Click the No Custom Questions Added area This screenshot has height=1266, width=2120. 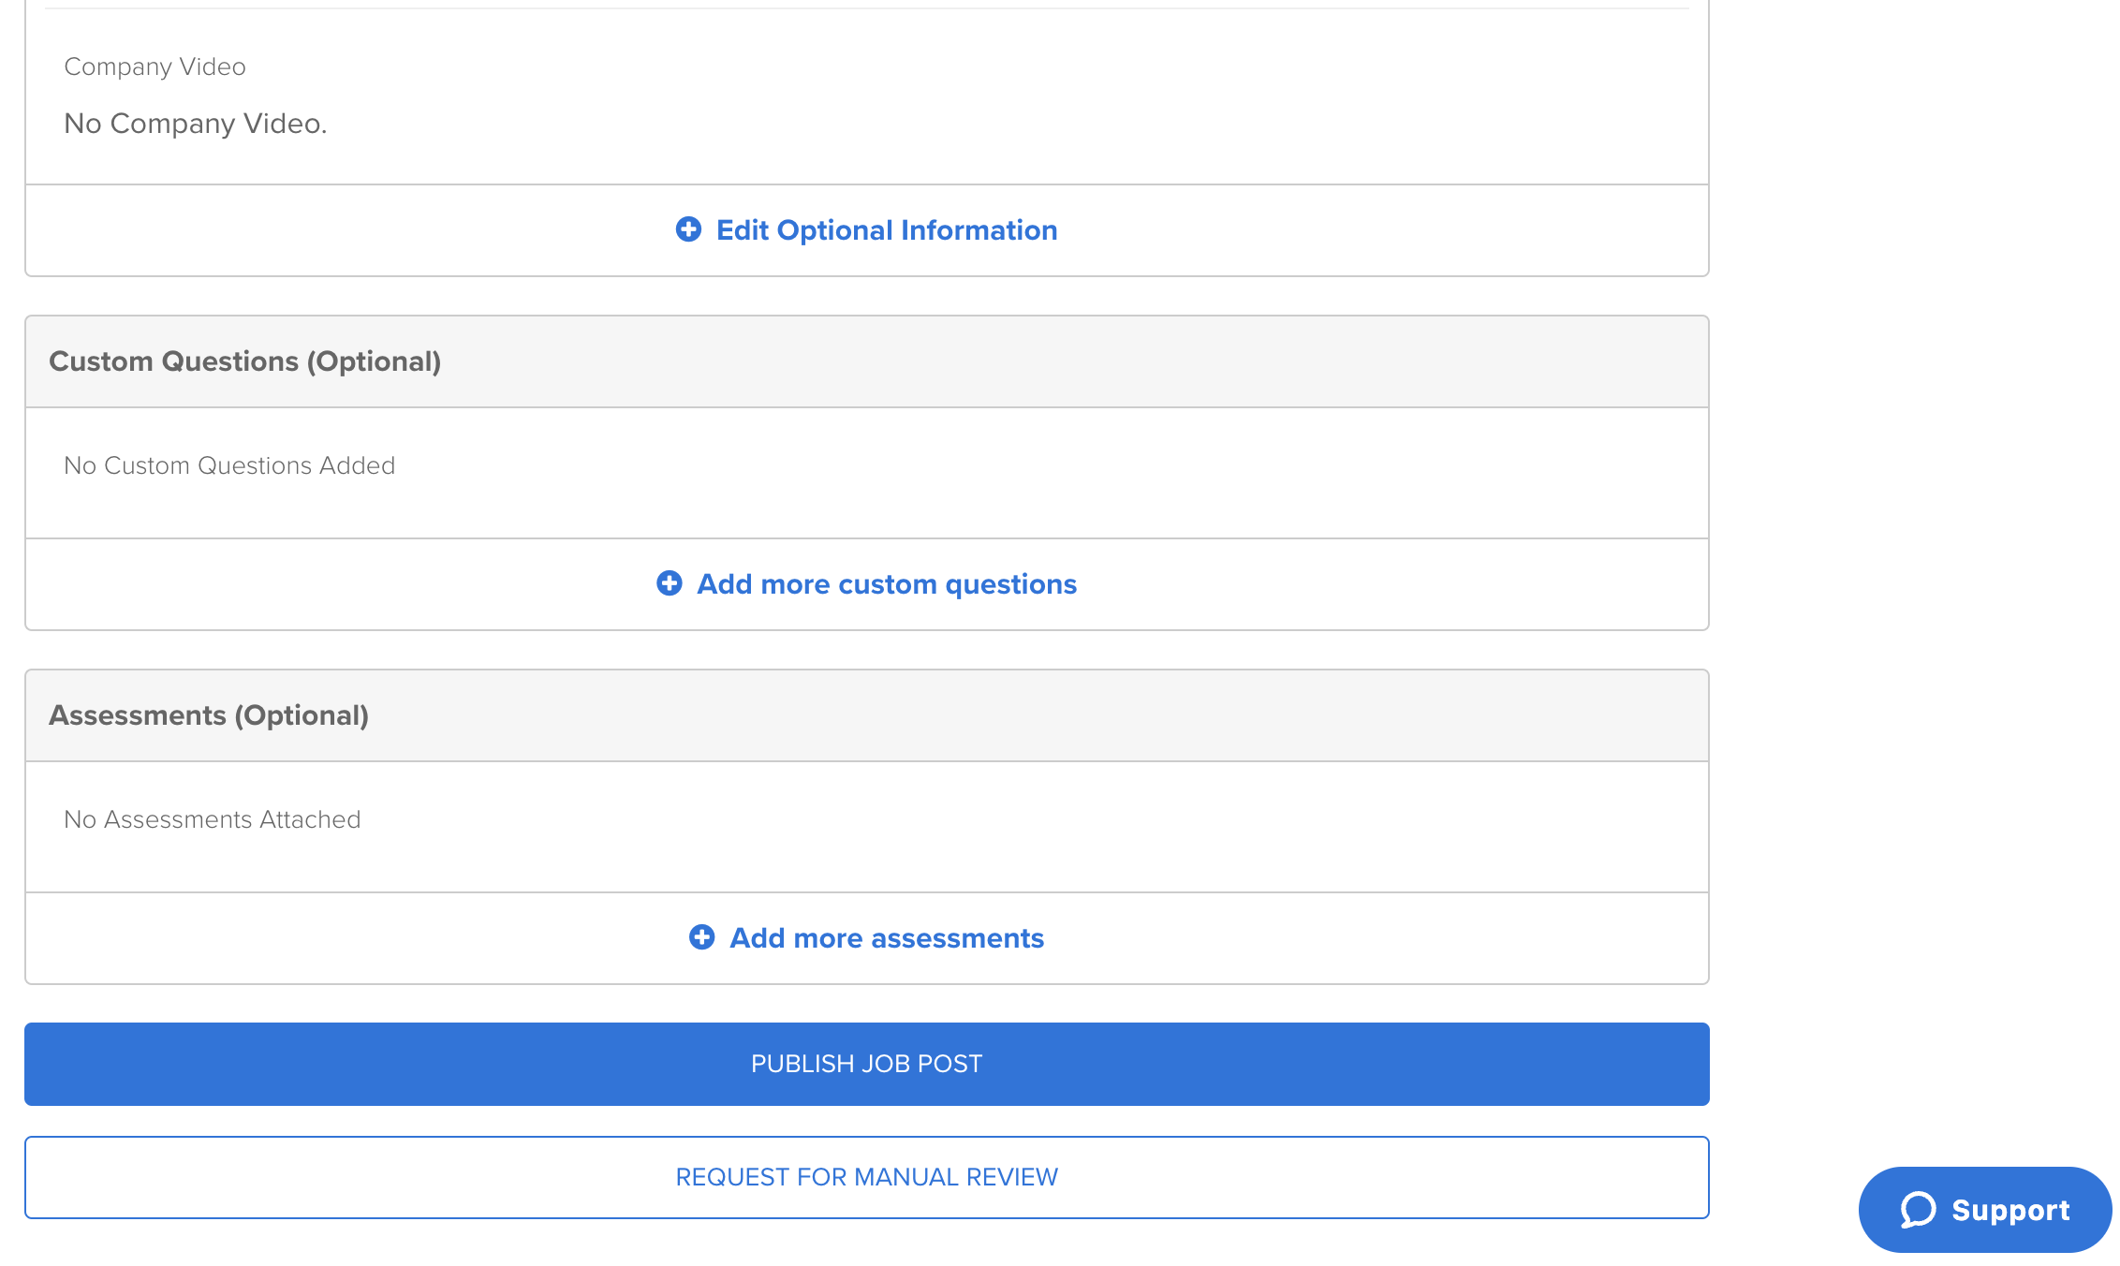[228, 464]
